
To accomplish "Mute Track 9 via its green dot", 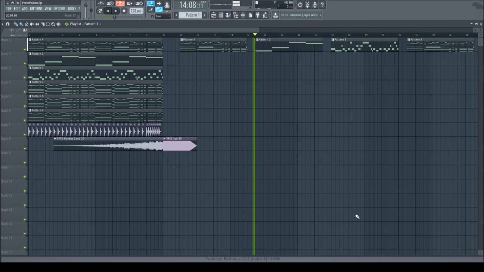I will click(x=25, y=163).
